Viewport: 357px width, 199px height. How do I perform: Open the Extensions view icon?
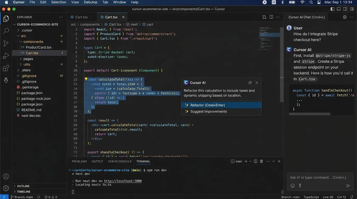click(x=6, y=68)
